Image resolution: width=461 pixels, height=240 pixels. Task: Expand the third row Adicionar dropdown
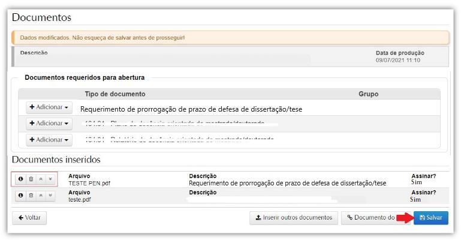click(x=49, y=140)
